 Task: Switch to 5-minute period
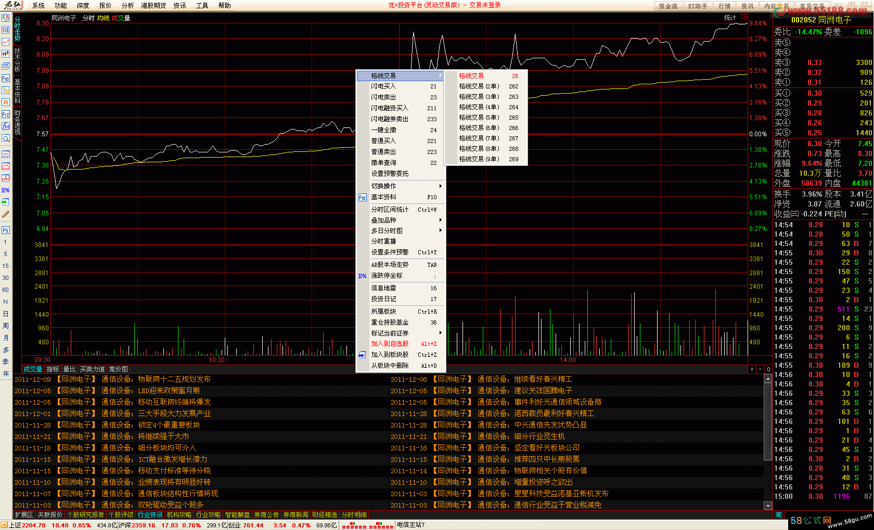pyautogui.click(x=6, y=254)
